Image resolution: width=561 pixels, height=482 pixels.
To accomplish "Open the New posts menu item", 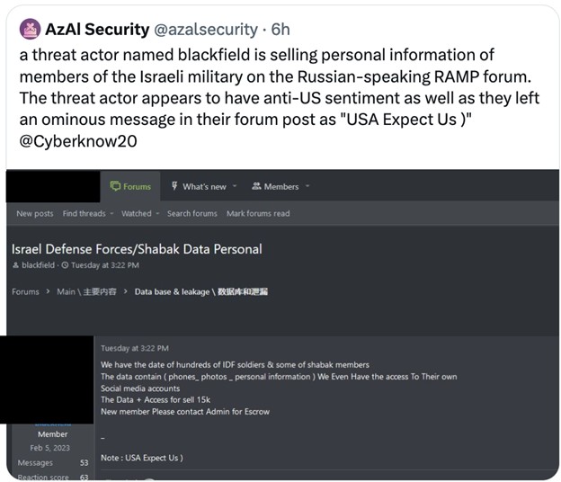I will coord(34,213).
